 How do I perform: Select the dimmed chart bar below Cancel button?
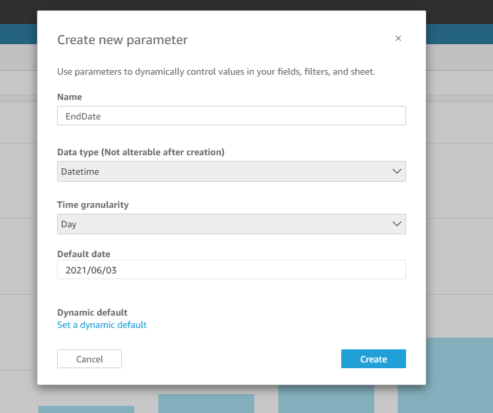(x=86, y=409)
